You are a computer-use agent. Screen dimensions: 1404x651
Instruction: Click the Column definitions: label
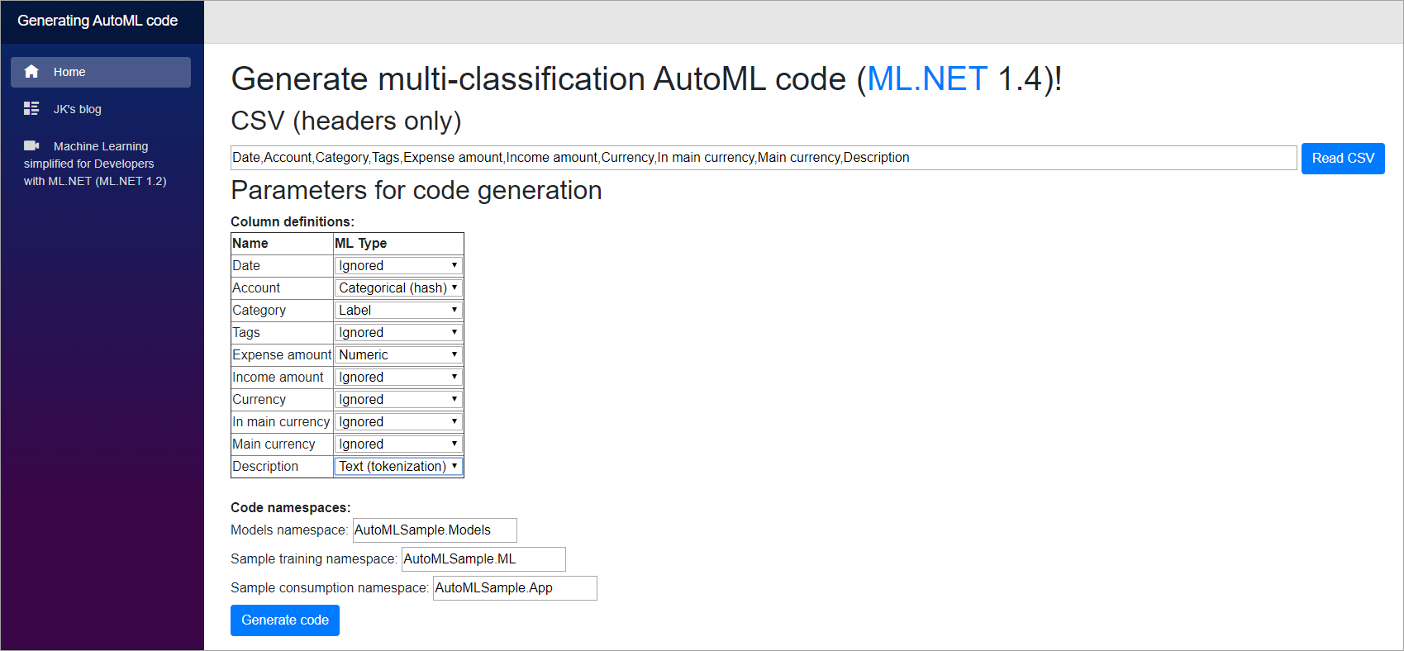(x=293, y=221)
